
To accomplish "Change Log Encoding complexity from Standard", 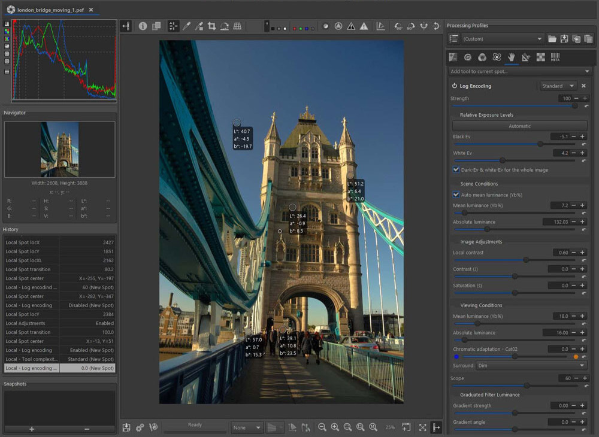I will [557, 86].
